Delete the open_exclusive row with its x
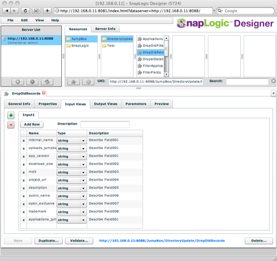This screenshot has width=277, height=261. coord(23,204)
